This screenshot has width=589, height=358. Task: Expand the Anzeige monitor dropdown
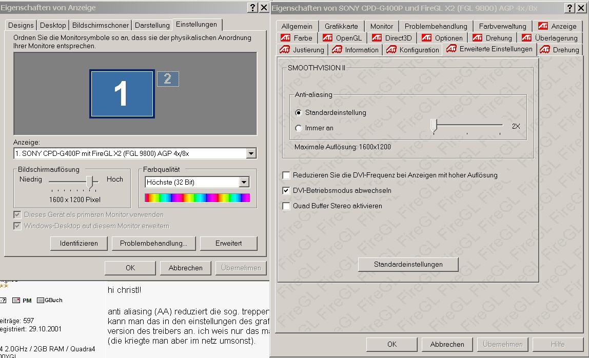pyautogui.click(x=251, y=153)
